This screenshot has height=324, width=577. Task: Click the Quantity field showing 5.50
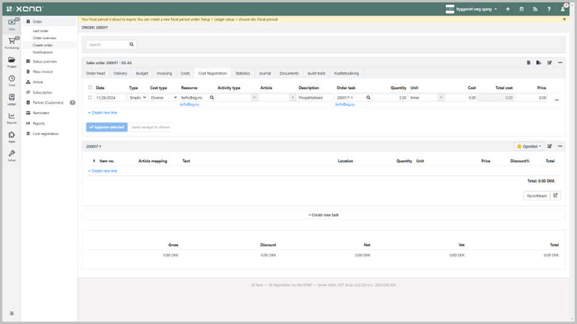(391, 97)
